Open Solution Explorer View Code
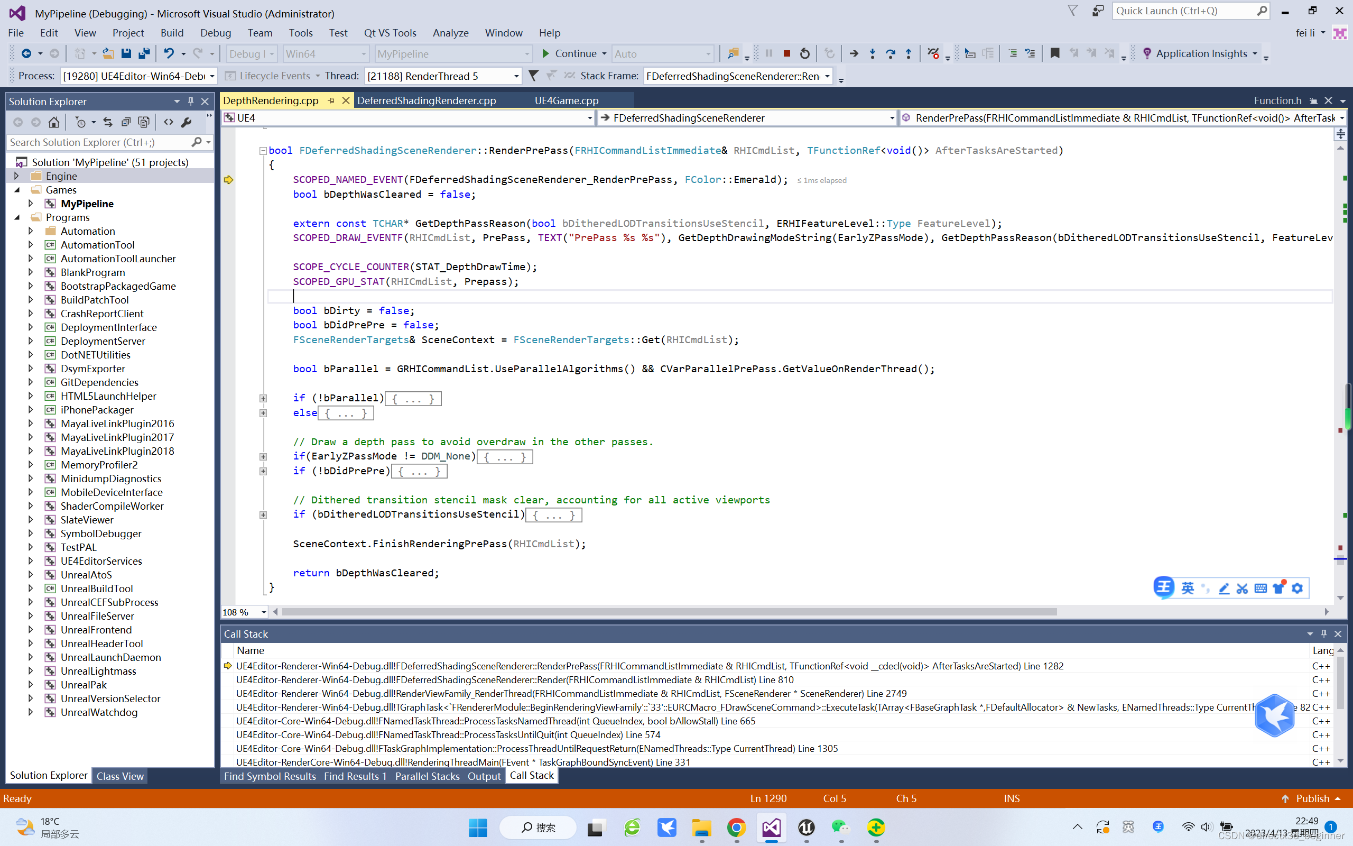Screen dimensions: 1353x846 pos(168,122)
